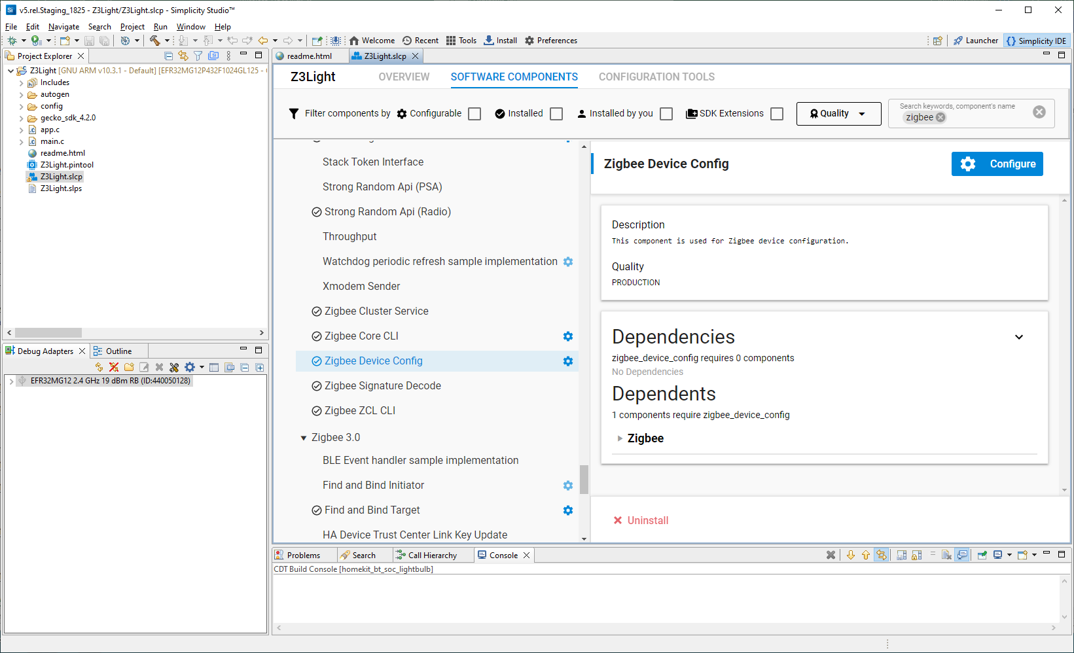This screenshot has height=653, width=1074.
Task: Click the blue Configure button
Action: click(x=997, y=164)
